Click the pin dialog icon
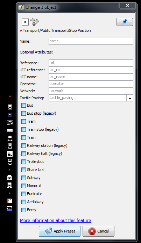Screen dimensions: 141x243 [125, 22]
